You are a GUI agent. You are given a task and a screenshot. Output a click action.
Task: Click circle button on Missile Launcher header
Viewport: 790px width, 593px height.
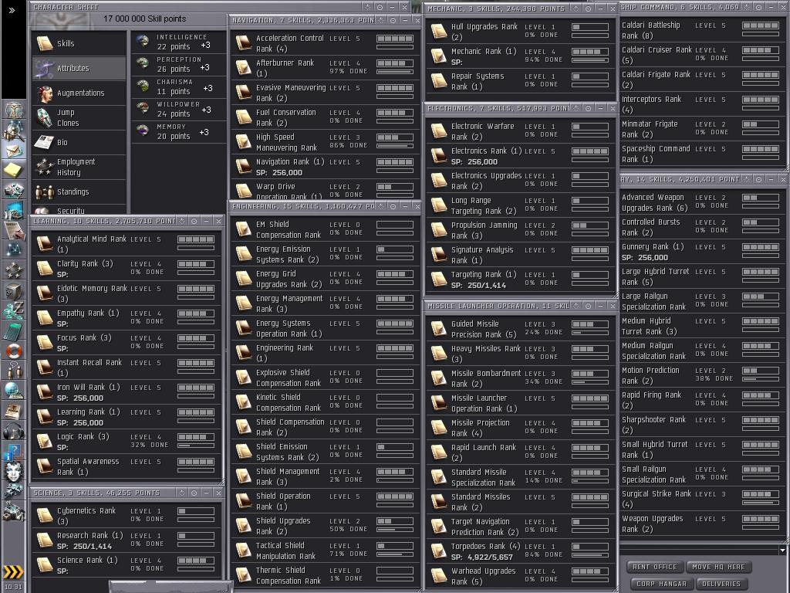click(x=588, y=306)
